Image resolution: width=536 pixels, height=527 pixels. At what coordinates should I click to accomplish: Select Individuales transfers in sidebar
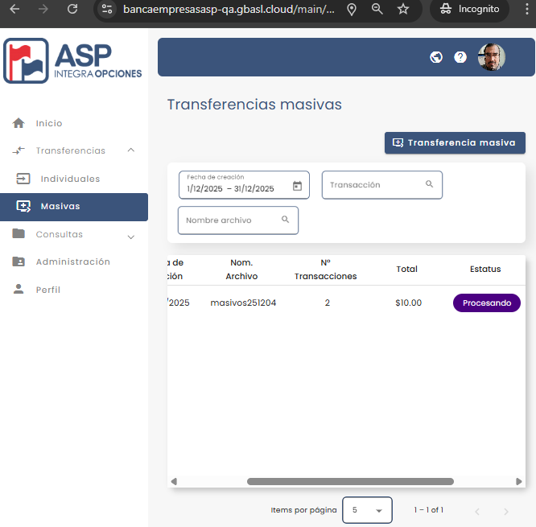point(70,179)
